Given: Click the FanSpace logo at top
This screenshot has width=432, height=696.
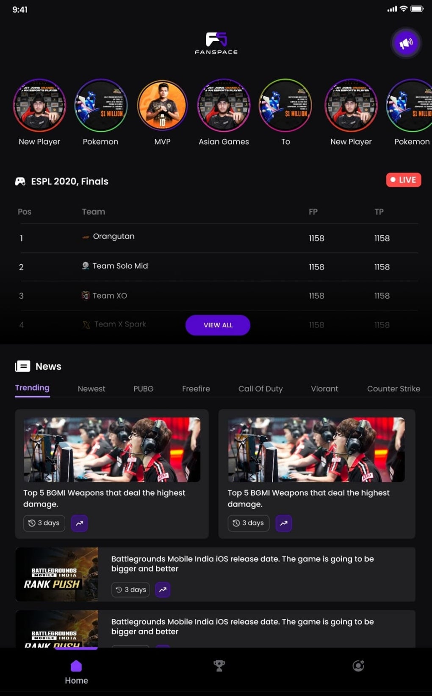Looking at the screenshot, I should [x=216, y=43].
